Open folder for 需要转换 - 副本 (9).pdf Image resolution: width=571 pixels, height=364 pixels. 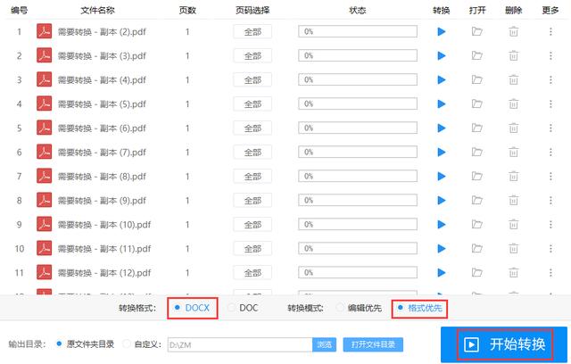click(477, 200)
